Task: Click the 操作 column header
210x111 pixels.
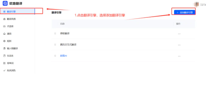Action: point(178,24)
